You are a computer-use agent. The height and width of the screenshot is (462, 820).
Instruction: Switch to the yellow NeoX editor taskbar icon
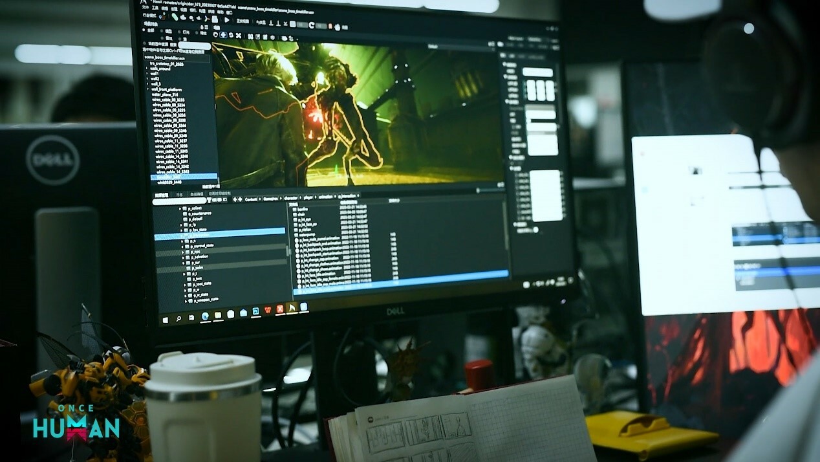292,307
